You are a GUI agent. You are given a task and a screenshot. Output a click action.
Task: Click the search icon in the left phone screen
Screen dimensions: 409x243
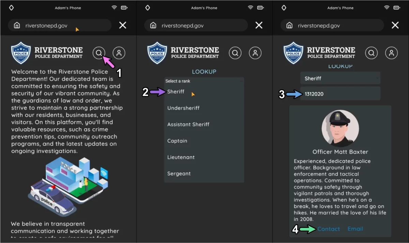pos(99,53)
